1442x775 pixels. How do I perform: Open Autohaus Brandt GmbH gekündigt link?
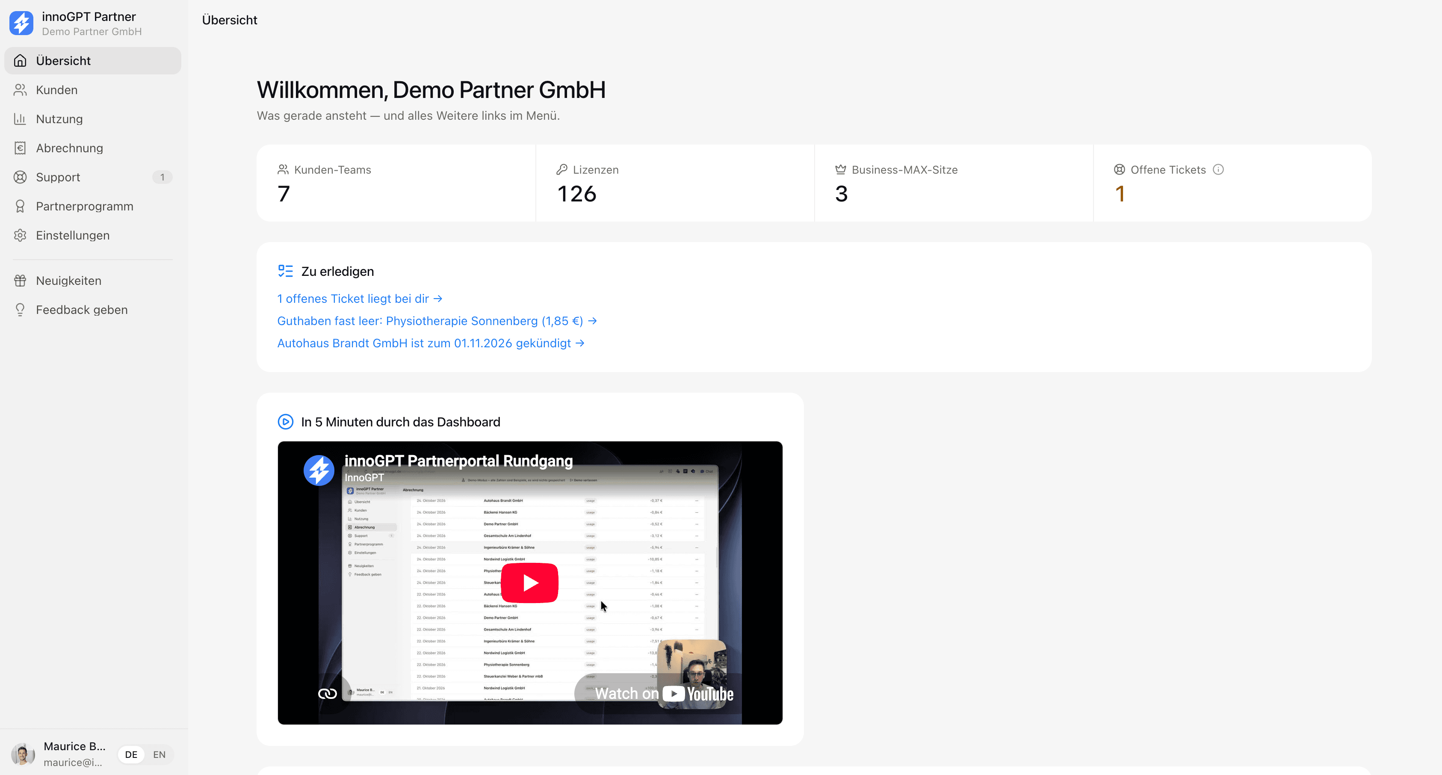(x=431, y=343)
